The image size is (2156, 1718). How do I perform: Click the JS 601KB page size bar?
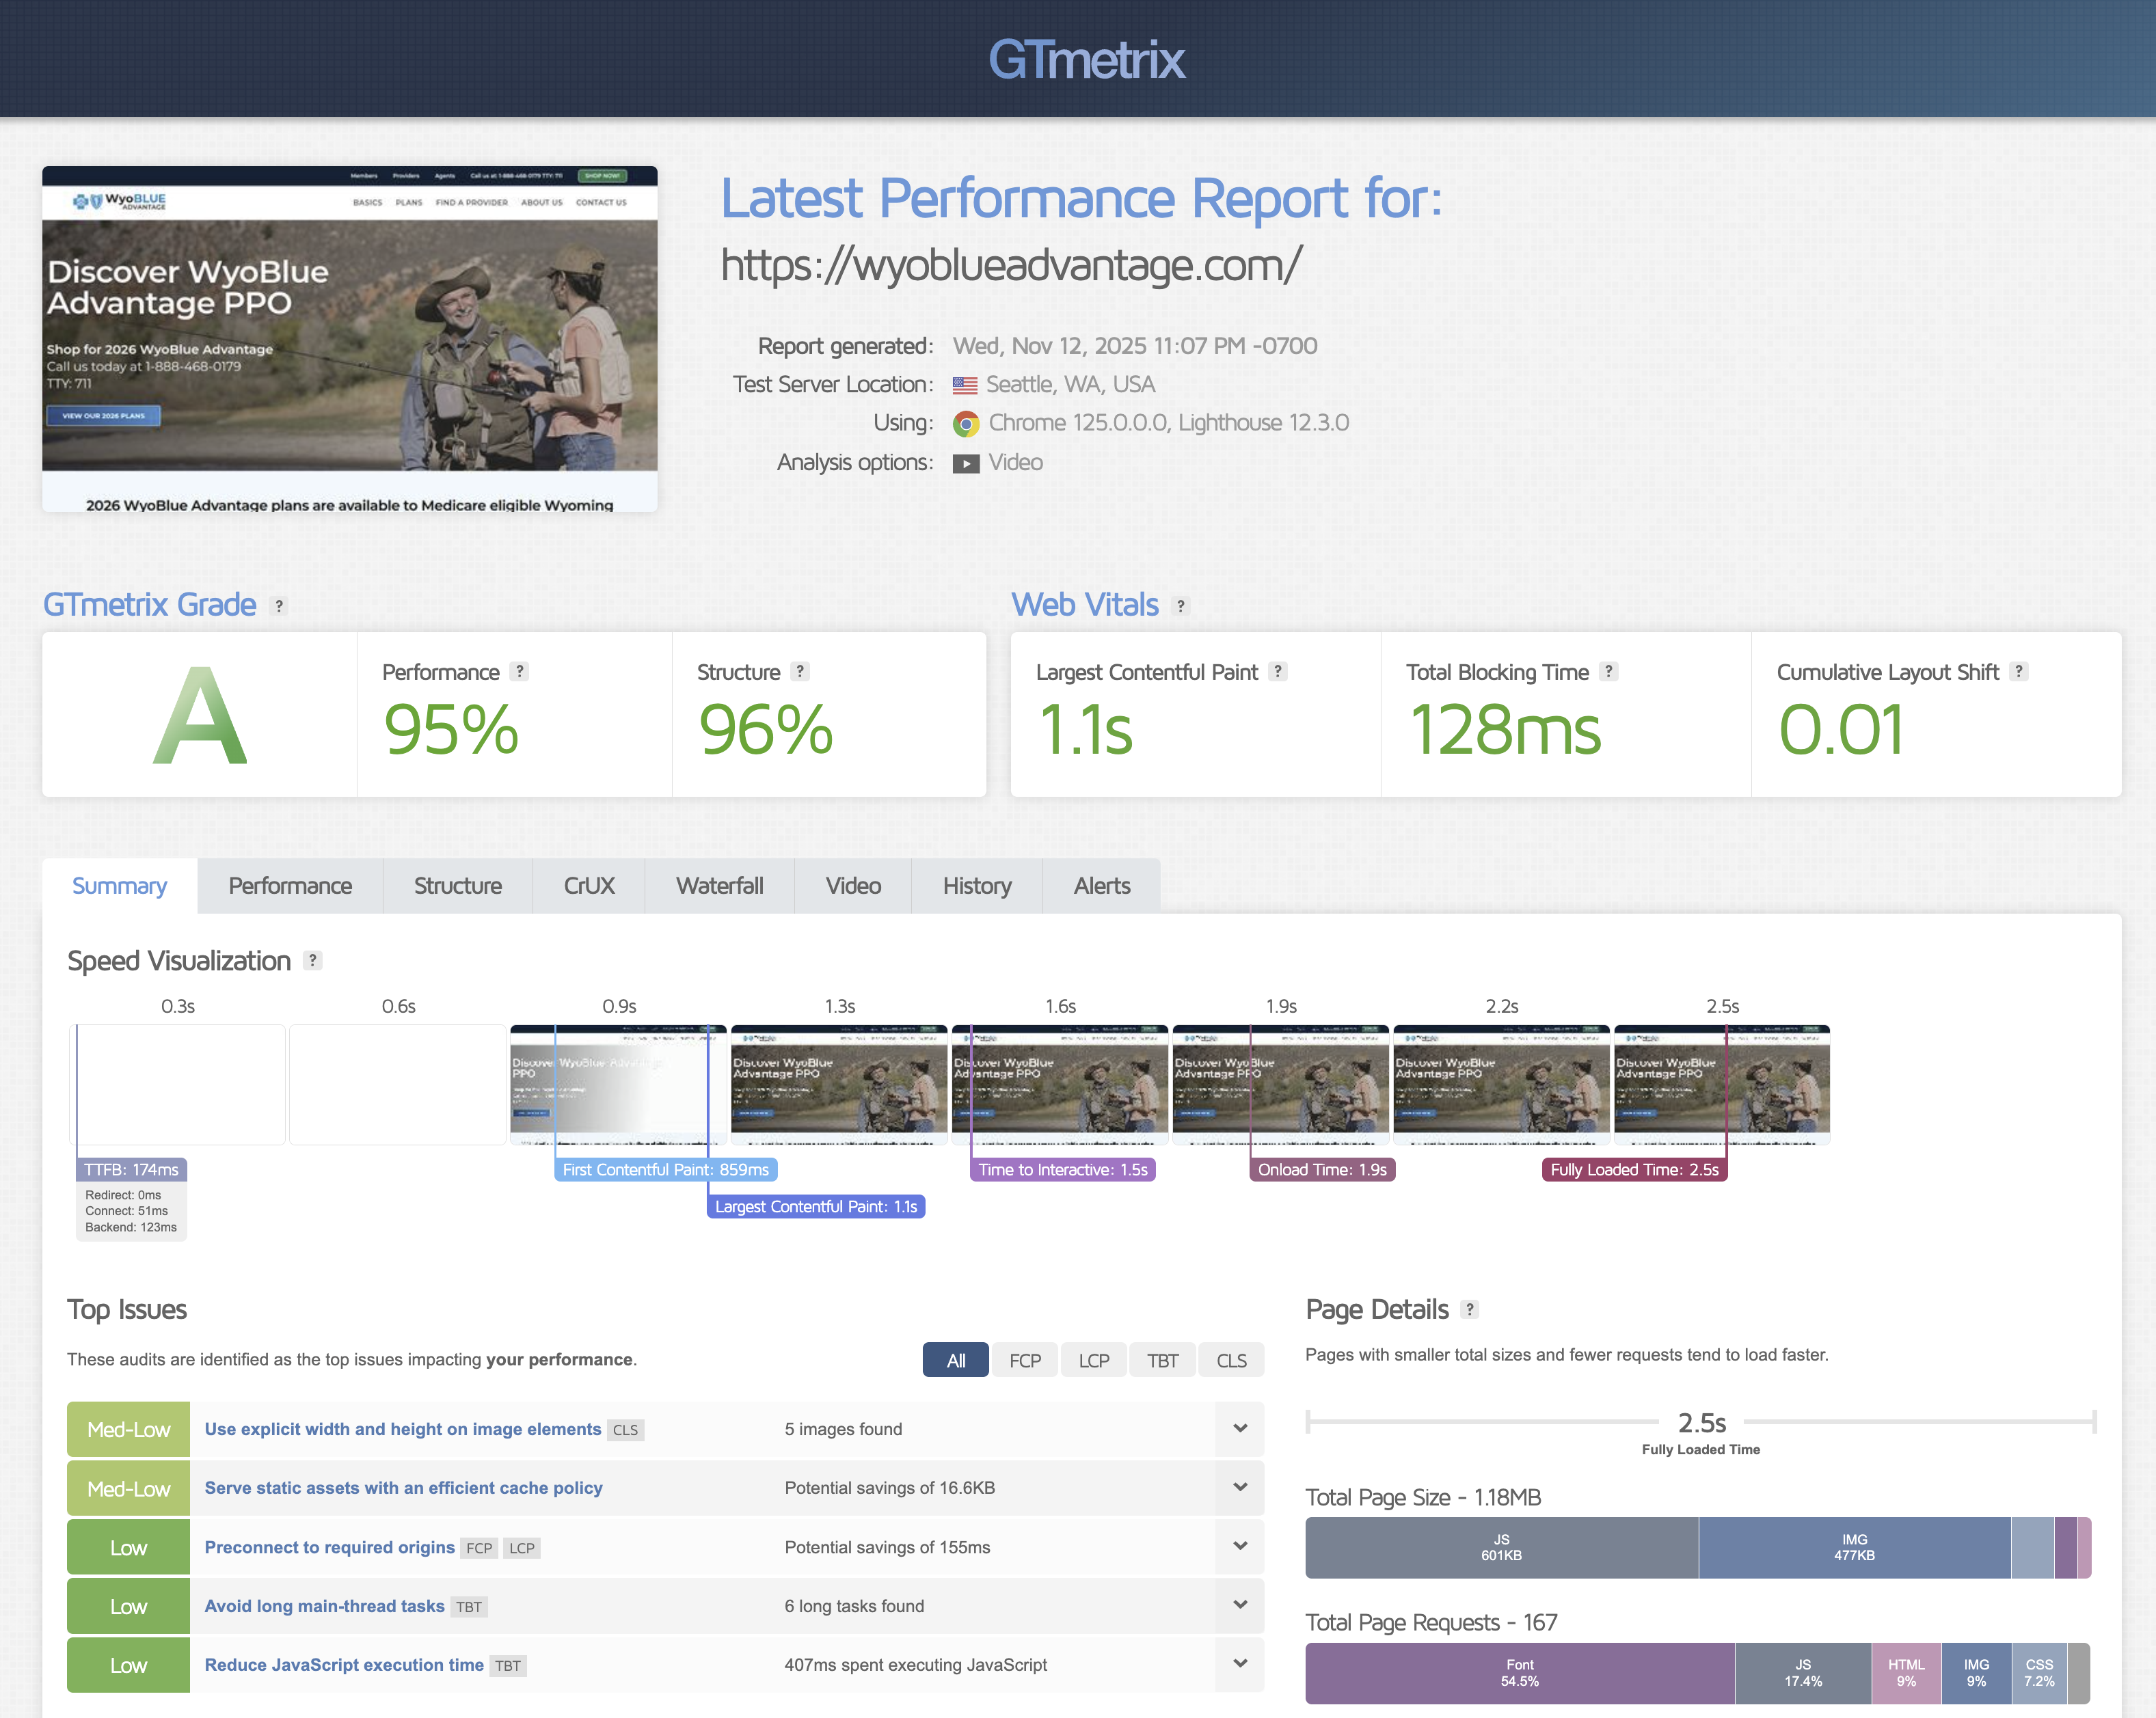1501,1547
